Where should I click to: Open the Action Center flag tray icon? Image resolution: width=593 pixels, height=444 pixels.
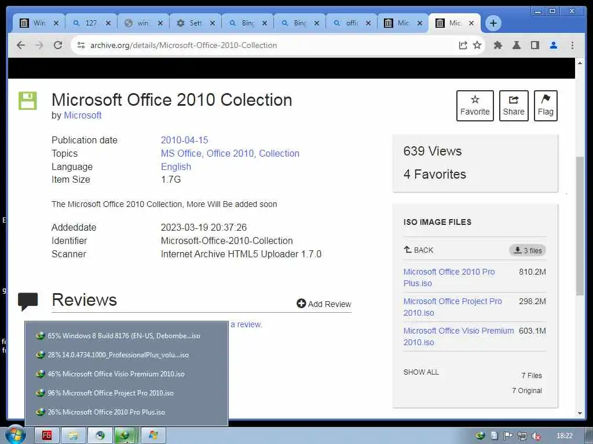coord(508,436)
